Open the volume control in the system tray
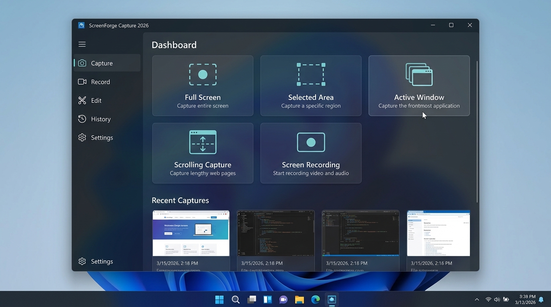 pyautogui.click(x=497, y=299)
